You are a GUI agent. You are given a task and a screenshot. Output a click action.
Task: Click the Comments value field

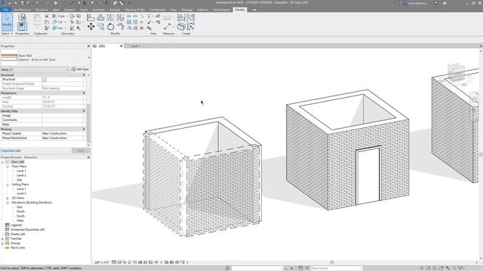[x=62, y=120]
